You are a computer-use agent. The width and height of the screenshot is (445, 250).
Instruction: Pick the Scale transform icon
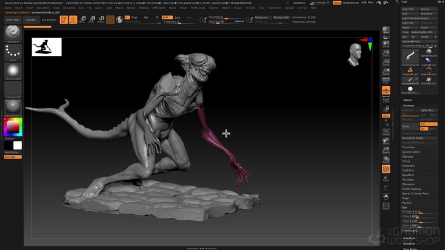click(x=92, y=19)
